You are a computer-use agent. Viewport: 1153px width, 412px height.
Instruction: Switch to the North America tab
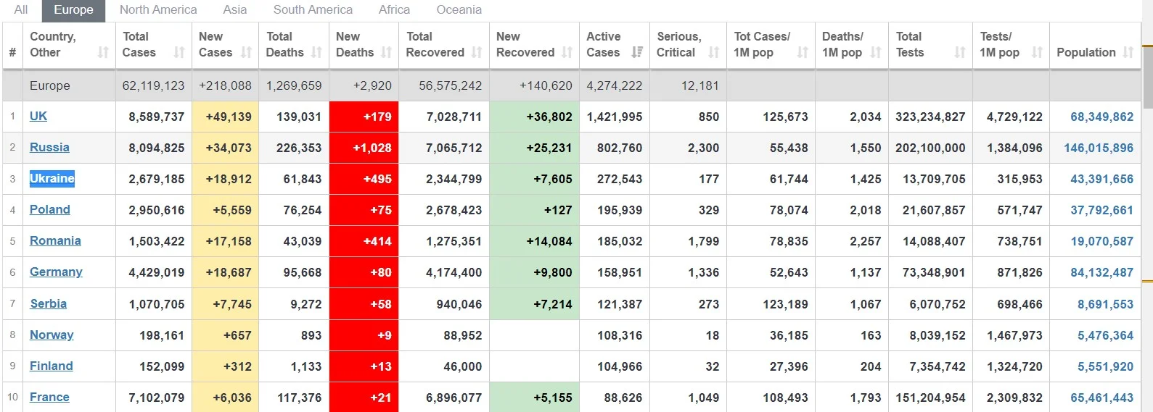pyautogui.click(x=158, y=10)
